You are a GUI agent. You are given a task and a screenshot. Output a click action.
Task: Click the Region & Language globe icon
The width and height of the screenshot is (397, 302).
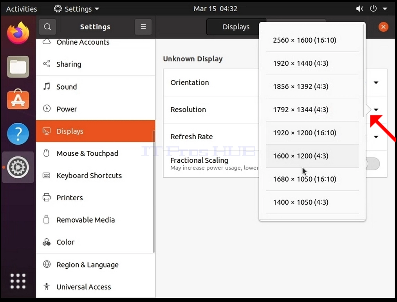coord(47,264)
